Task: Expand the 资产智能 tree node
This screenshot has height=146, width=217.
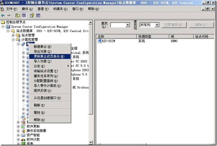Action: pos(18,135)
